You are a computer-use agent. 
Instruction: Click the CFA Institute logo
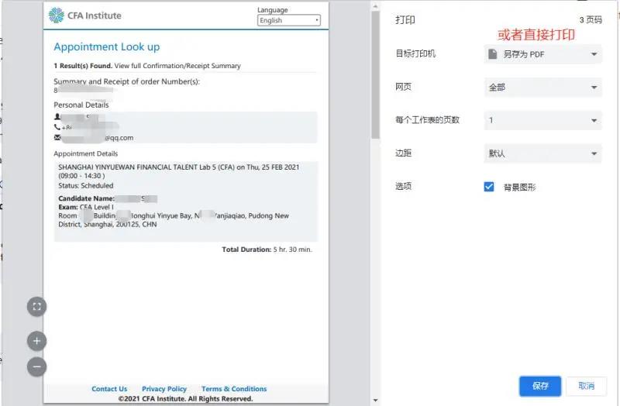pos(85,15)
